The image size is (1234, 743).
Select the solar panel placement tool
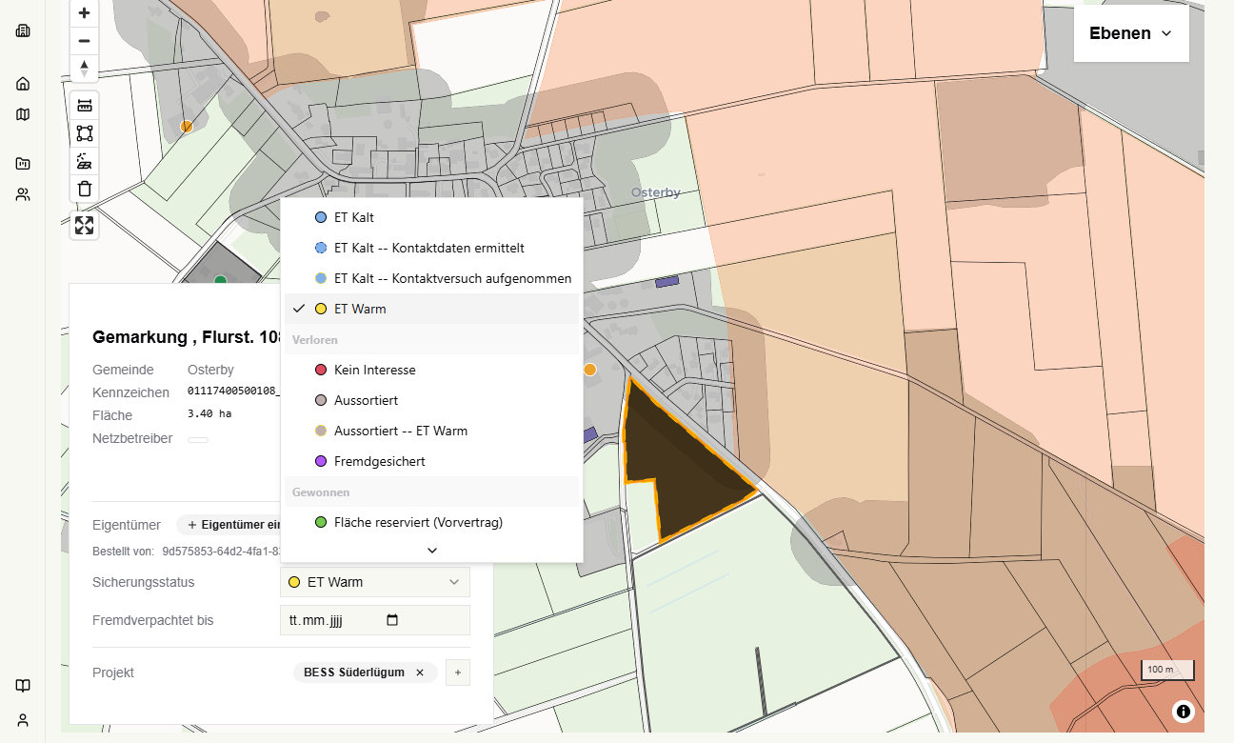click(85, 161)
